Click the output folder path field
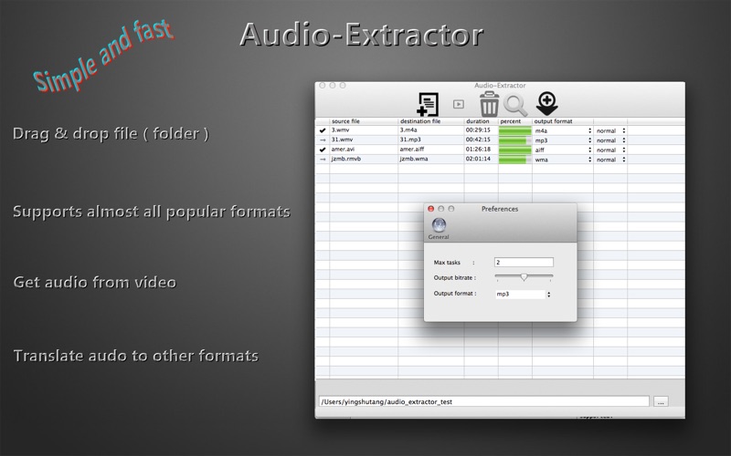 (x=484, y=401)
